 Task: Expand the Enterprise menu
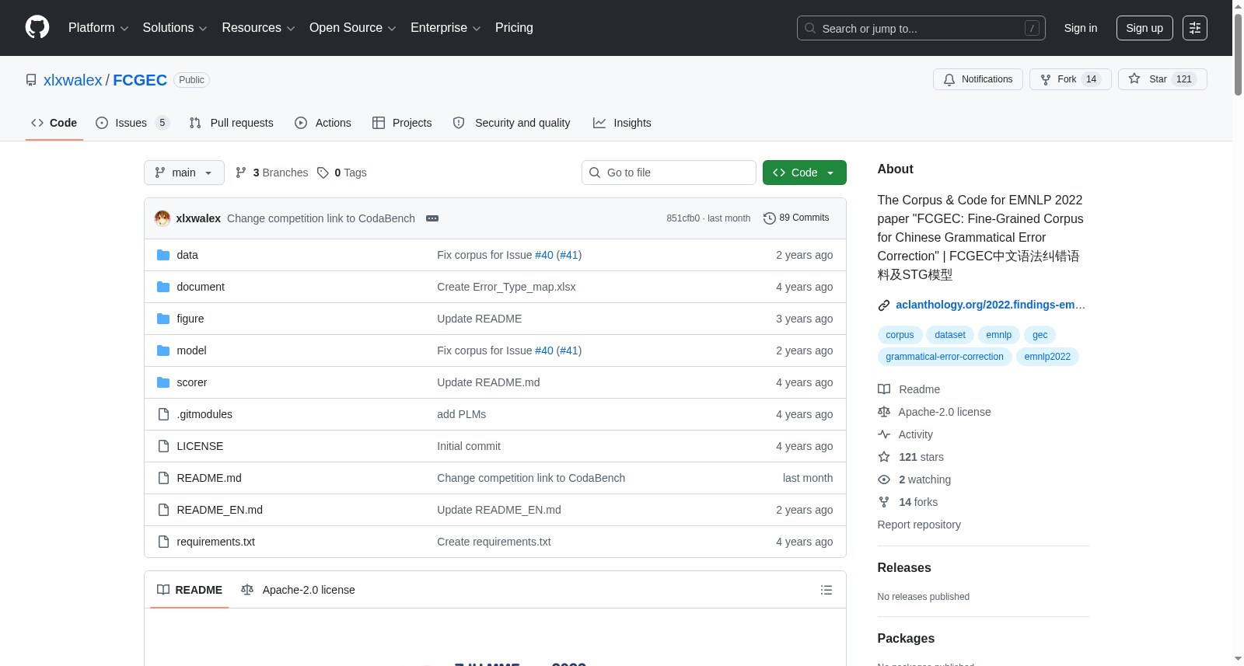(x=446, y=28)
